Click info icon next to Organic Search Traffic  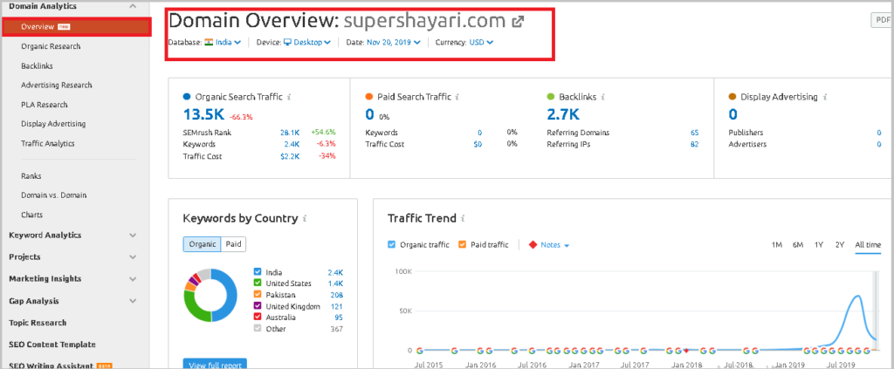tap(290, 98)
